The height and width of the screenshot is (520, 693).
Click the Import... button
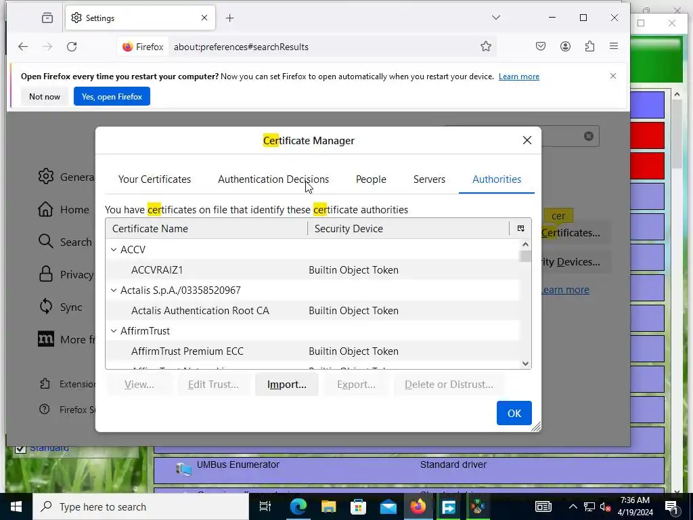tap(287, 385)
